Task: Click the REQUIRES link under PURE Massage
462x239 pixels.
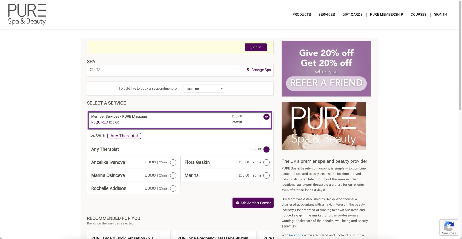Action: pyautogui.click(x=99, y=122)
